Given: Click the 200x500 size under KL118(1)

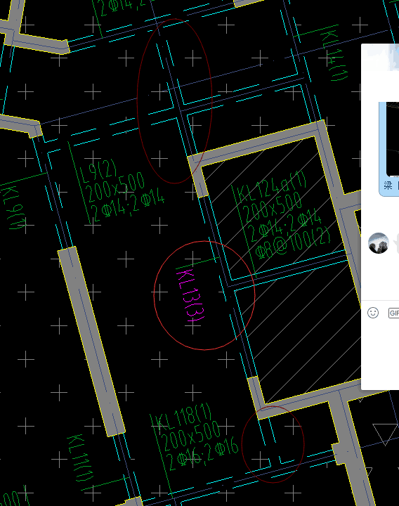Looking at the screenshot, I should [190, 436].
